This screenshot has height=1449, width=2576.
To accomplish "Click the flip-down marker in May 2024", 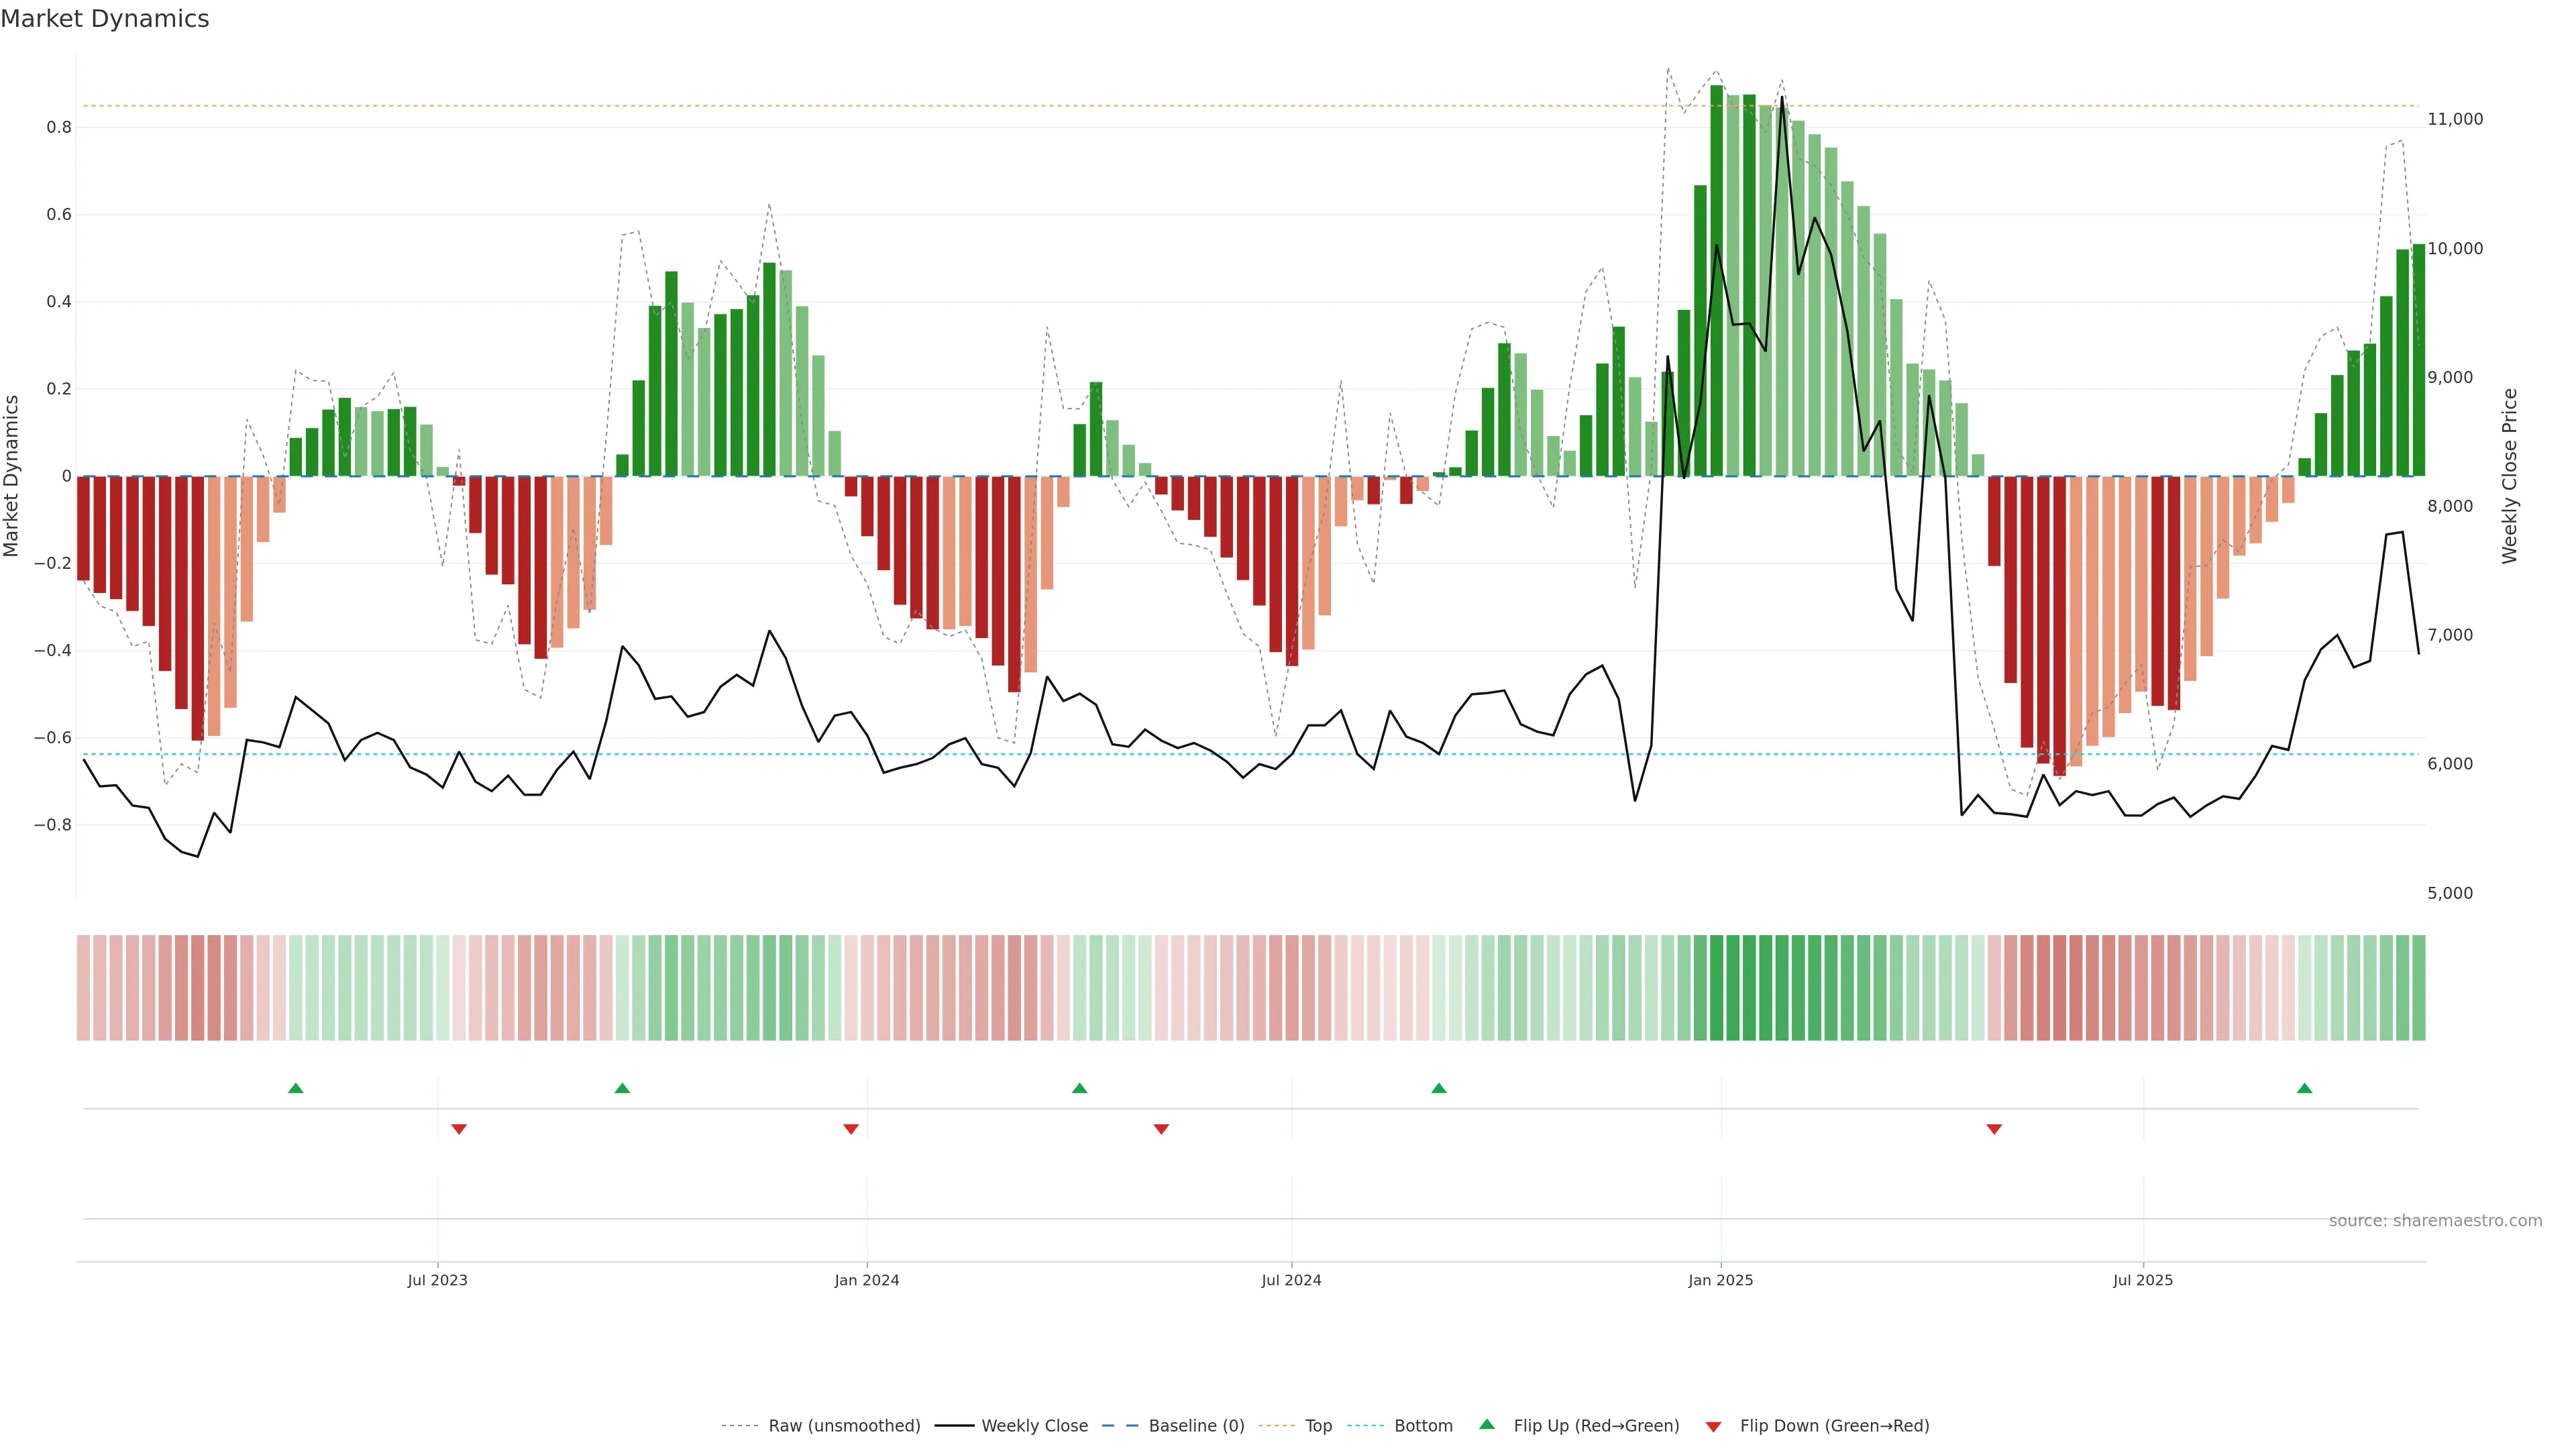I will 1161,1129.
